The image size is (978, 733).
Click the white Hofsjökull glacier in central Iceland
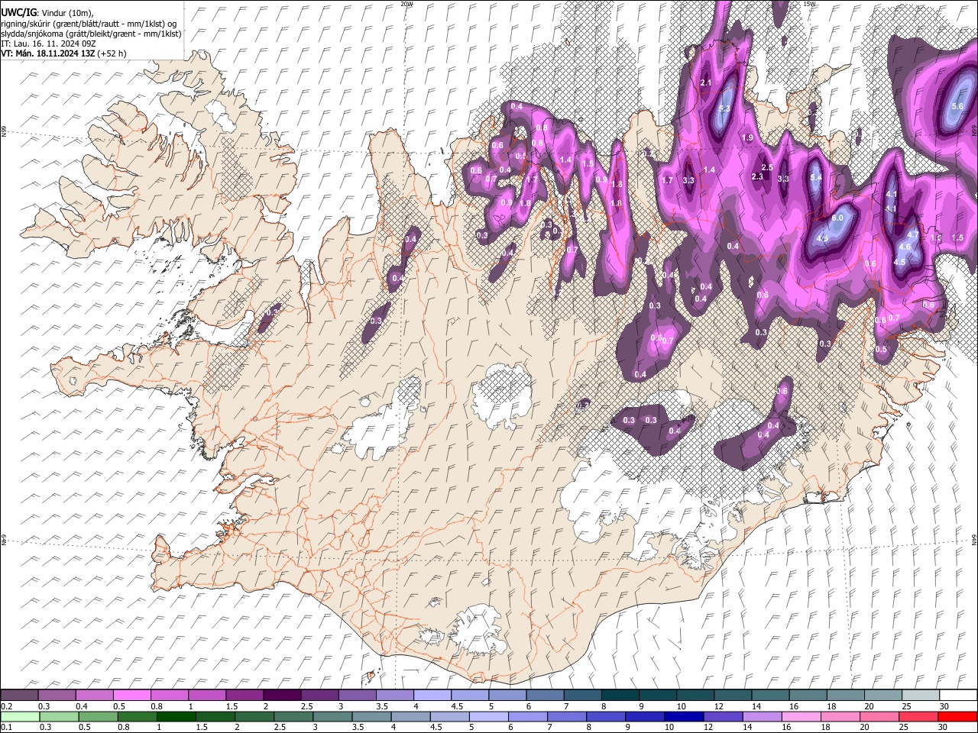pos(502,396)
